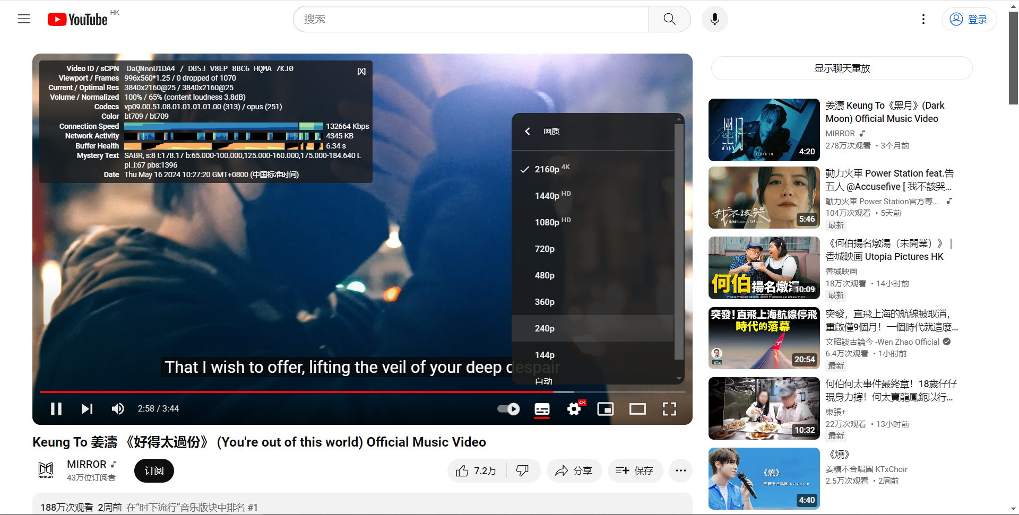Open 香城映画 channel name
The image size is (1019, 515).
tap(841, 272)
